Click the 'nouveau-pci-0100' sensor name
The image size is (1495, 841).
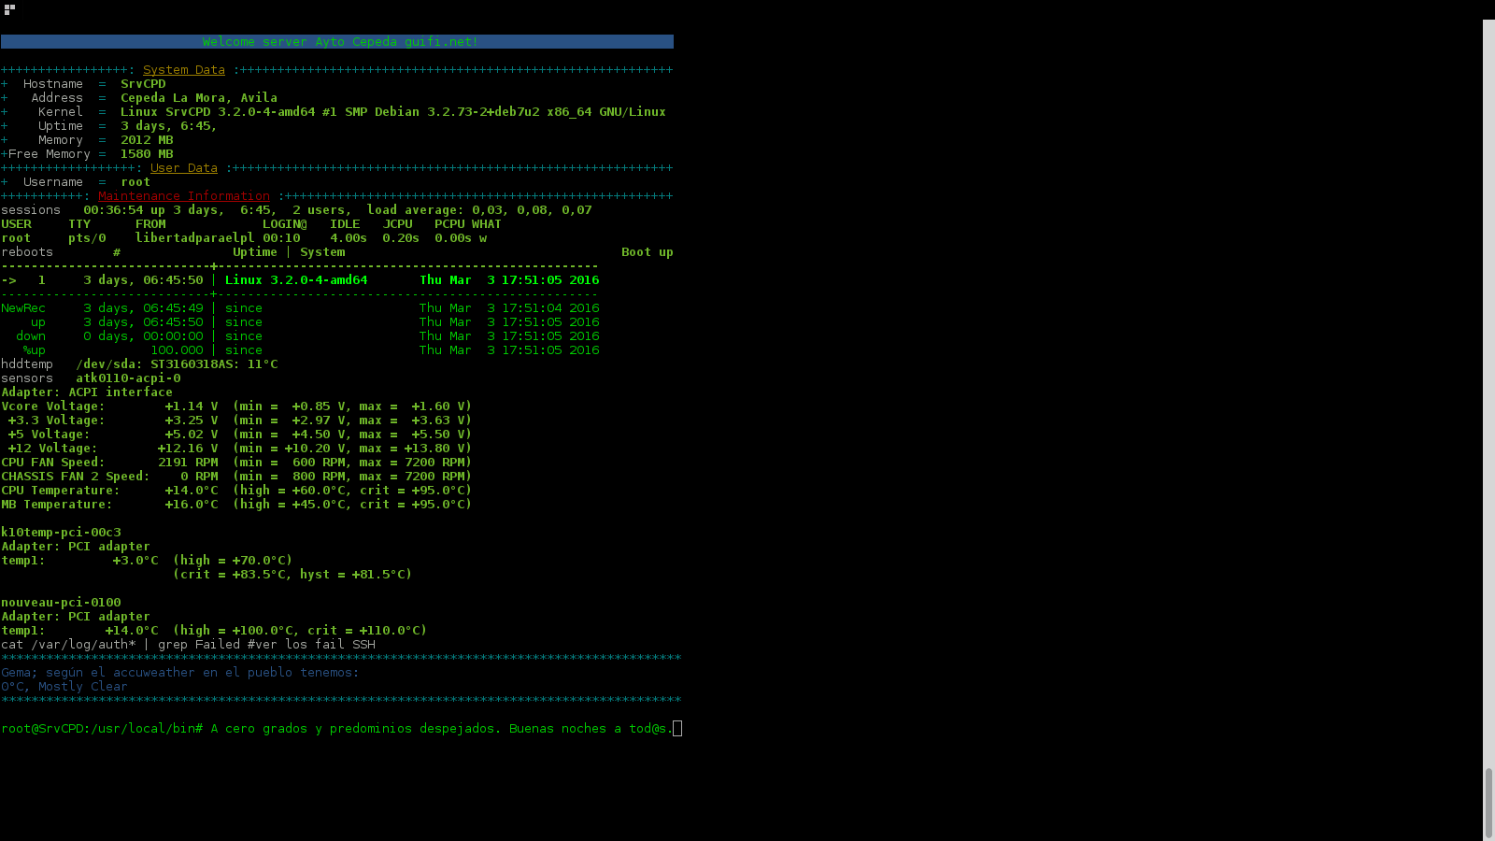(61, 603)
